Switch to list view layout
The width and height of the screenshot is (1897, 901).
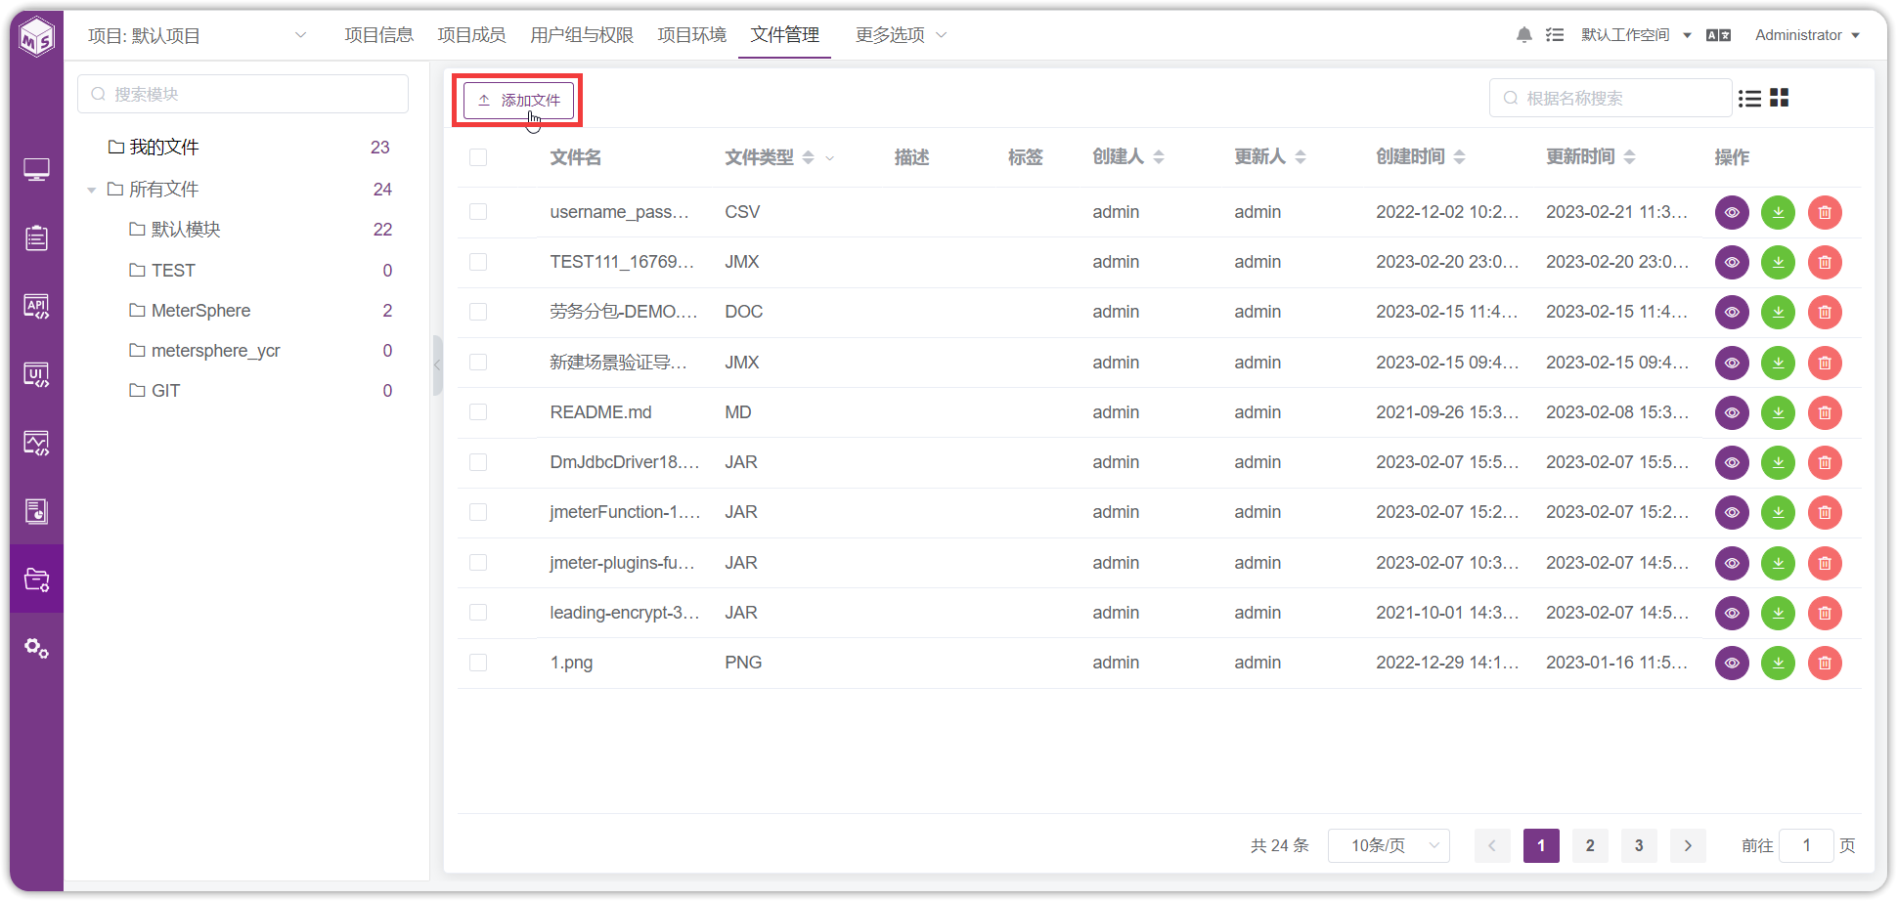click(1749, 98)
